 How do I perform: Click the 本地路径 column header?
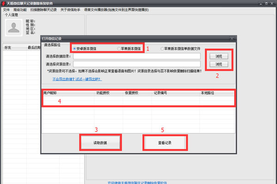click(208, 92)
